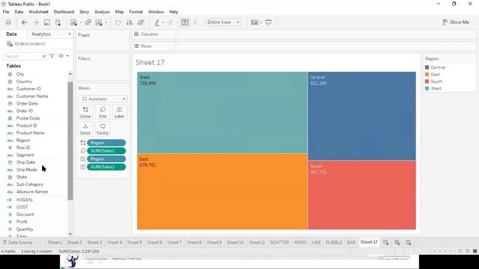Select the Data pane tab

point(11,34)
